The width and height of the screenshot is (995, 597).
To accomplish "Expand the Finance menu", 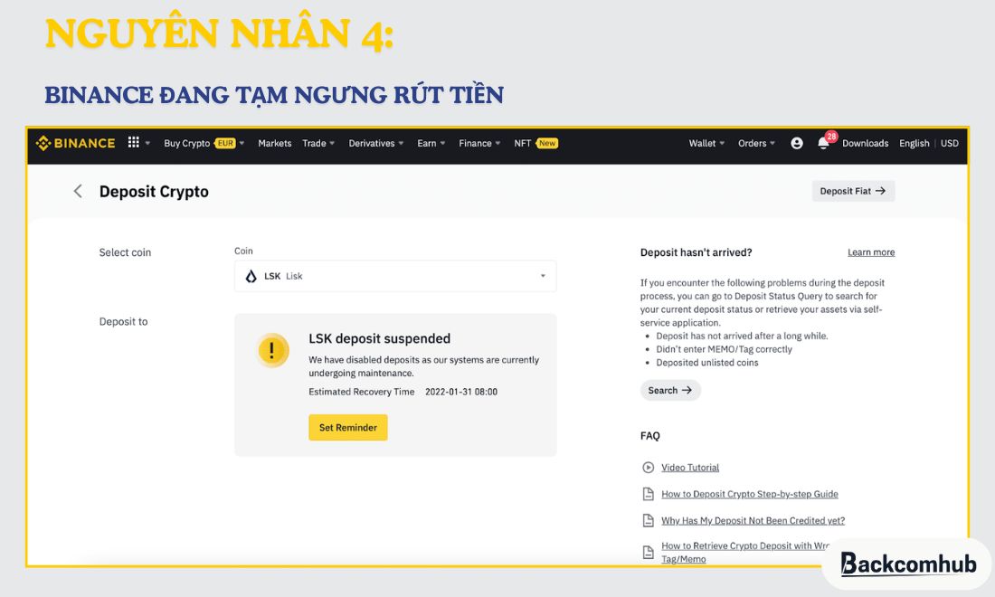I will point(479,144).
